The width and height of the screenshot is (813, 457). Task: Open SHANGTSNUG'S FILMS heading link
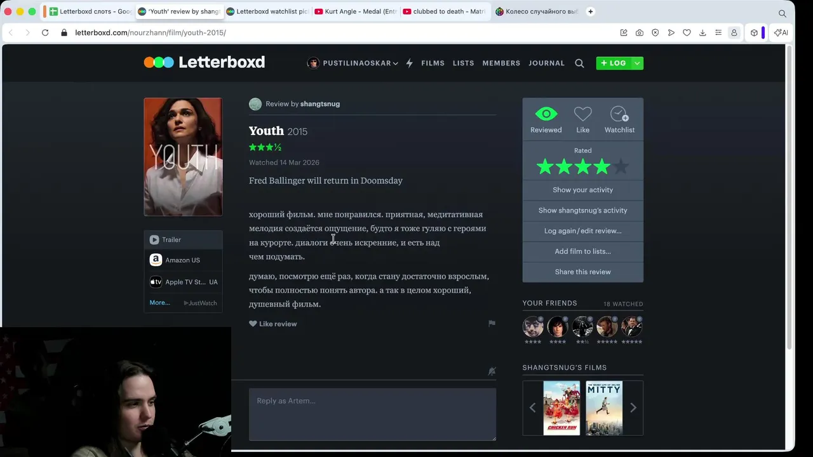click(x=564, y=368)
